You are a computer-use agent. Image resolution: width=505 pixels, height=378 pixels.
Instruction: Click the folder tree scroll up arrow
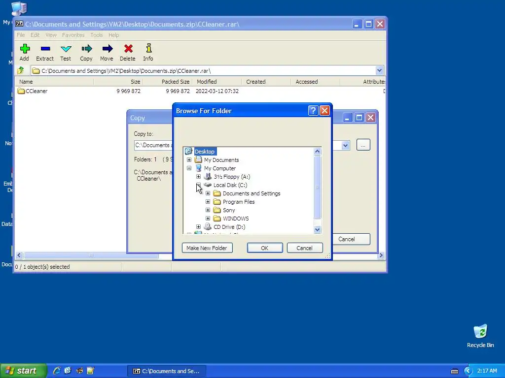tap(317, 152)
